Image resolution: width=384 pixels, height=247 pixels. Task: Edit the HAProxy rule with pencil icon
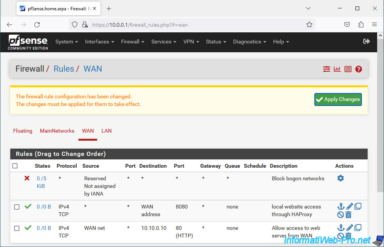(349, 206)
